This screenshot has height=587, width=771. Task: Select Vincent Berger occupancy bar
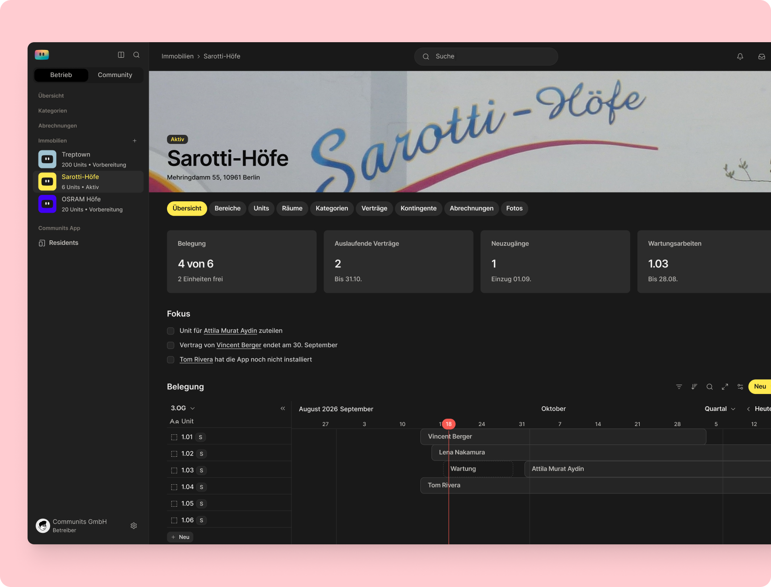[563, 437]
